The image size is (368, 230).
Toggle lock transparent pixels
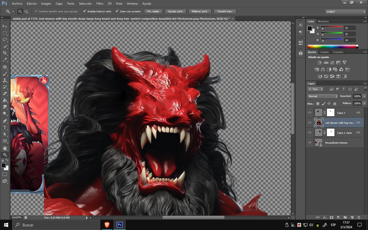(318, 103)
